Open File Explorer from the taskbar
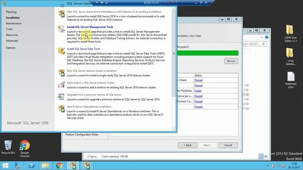 pos(45,166)
